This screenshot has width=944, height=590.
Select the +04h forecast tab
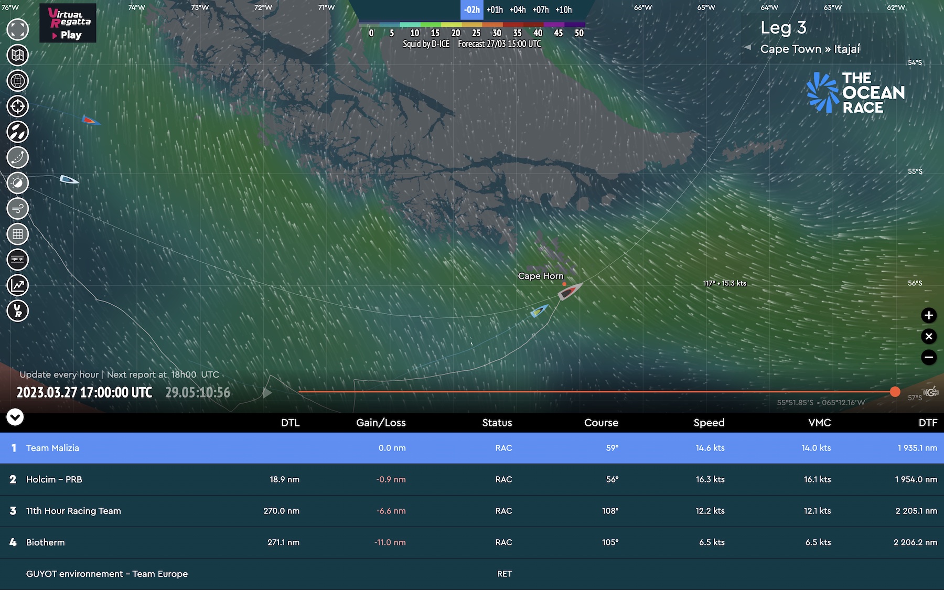coord(518,10)
